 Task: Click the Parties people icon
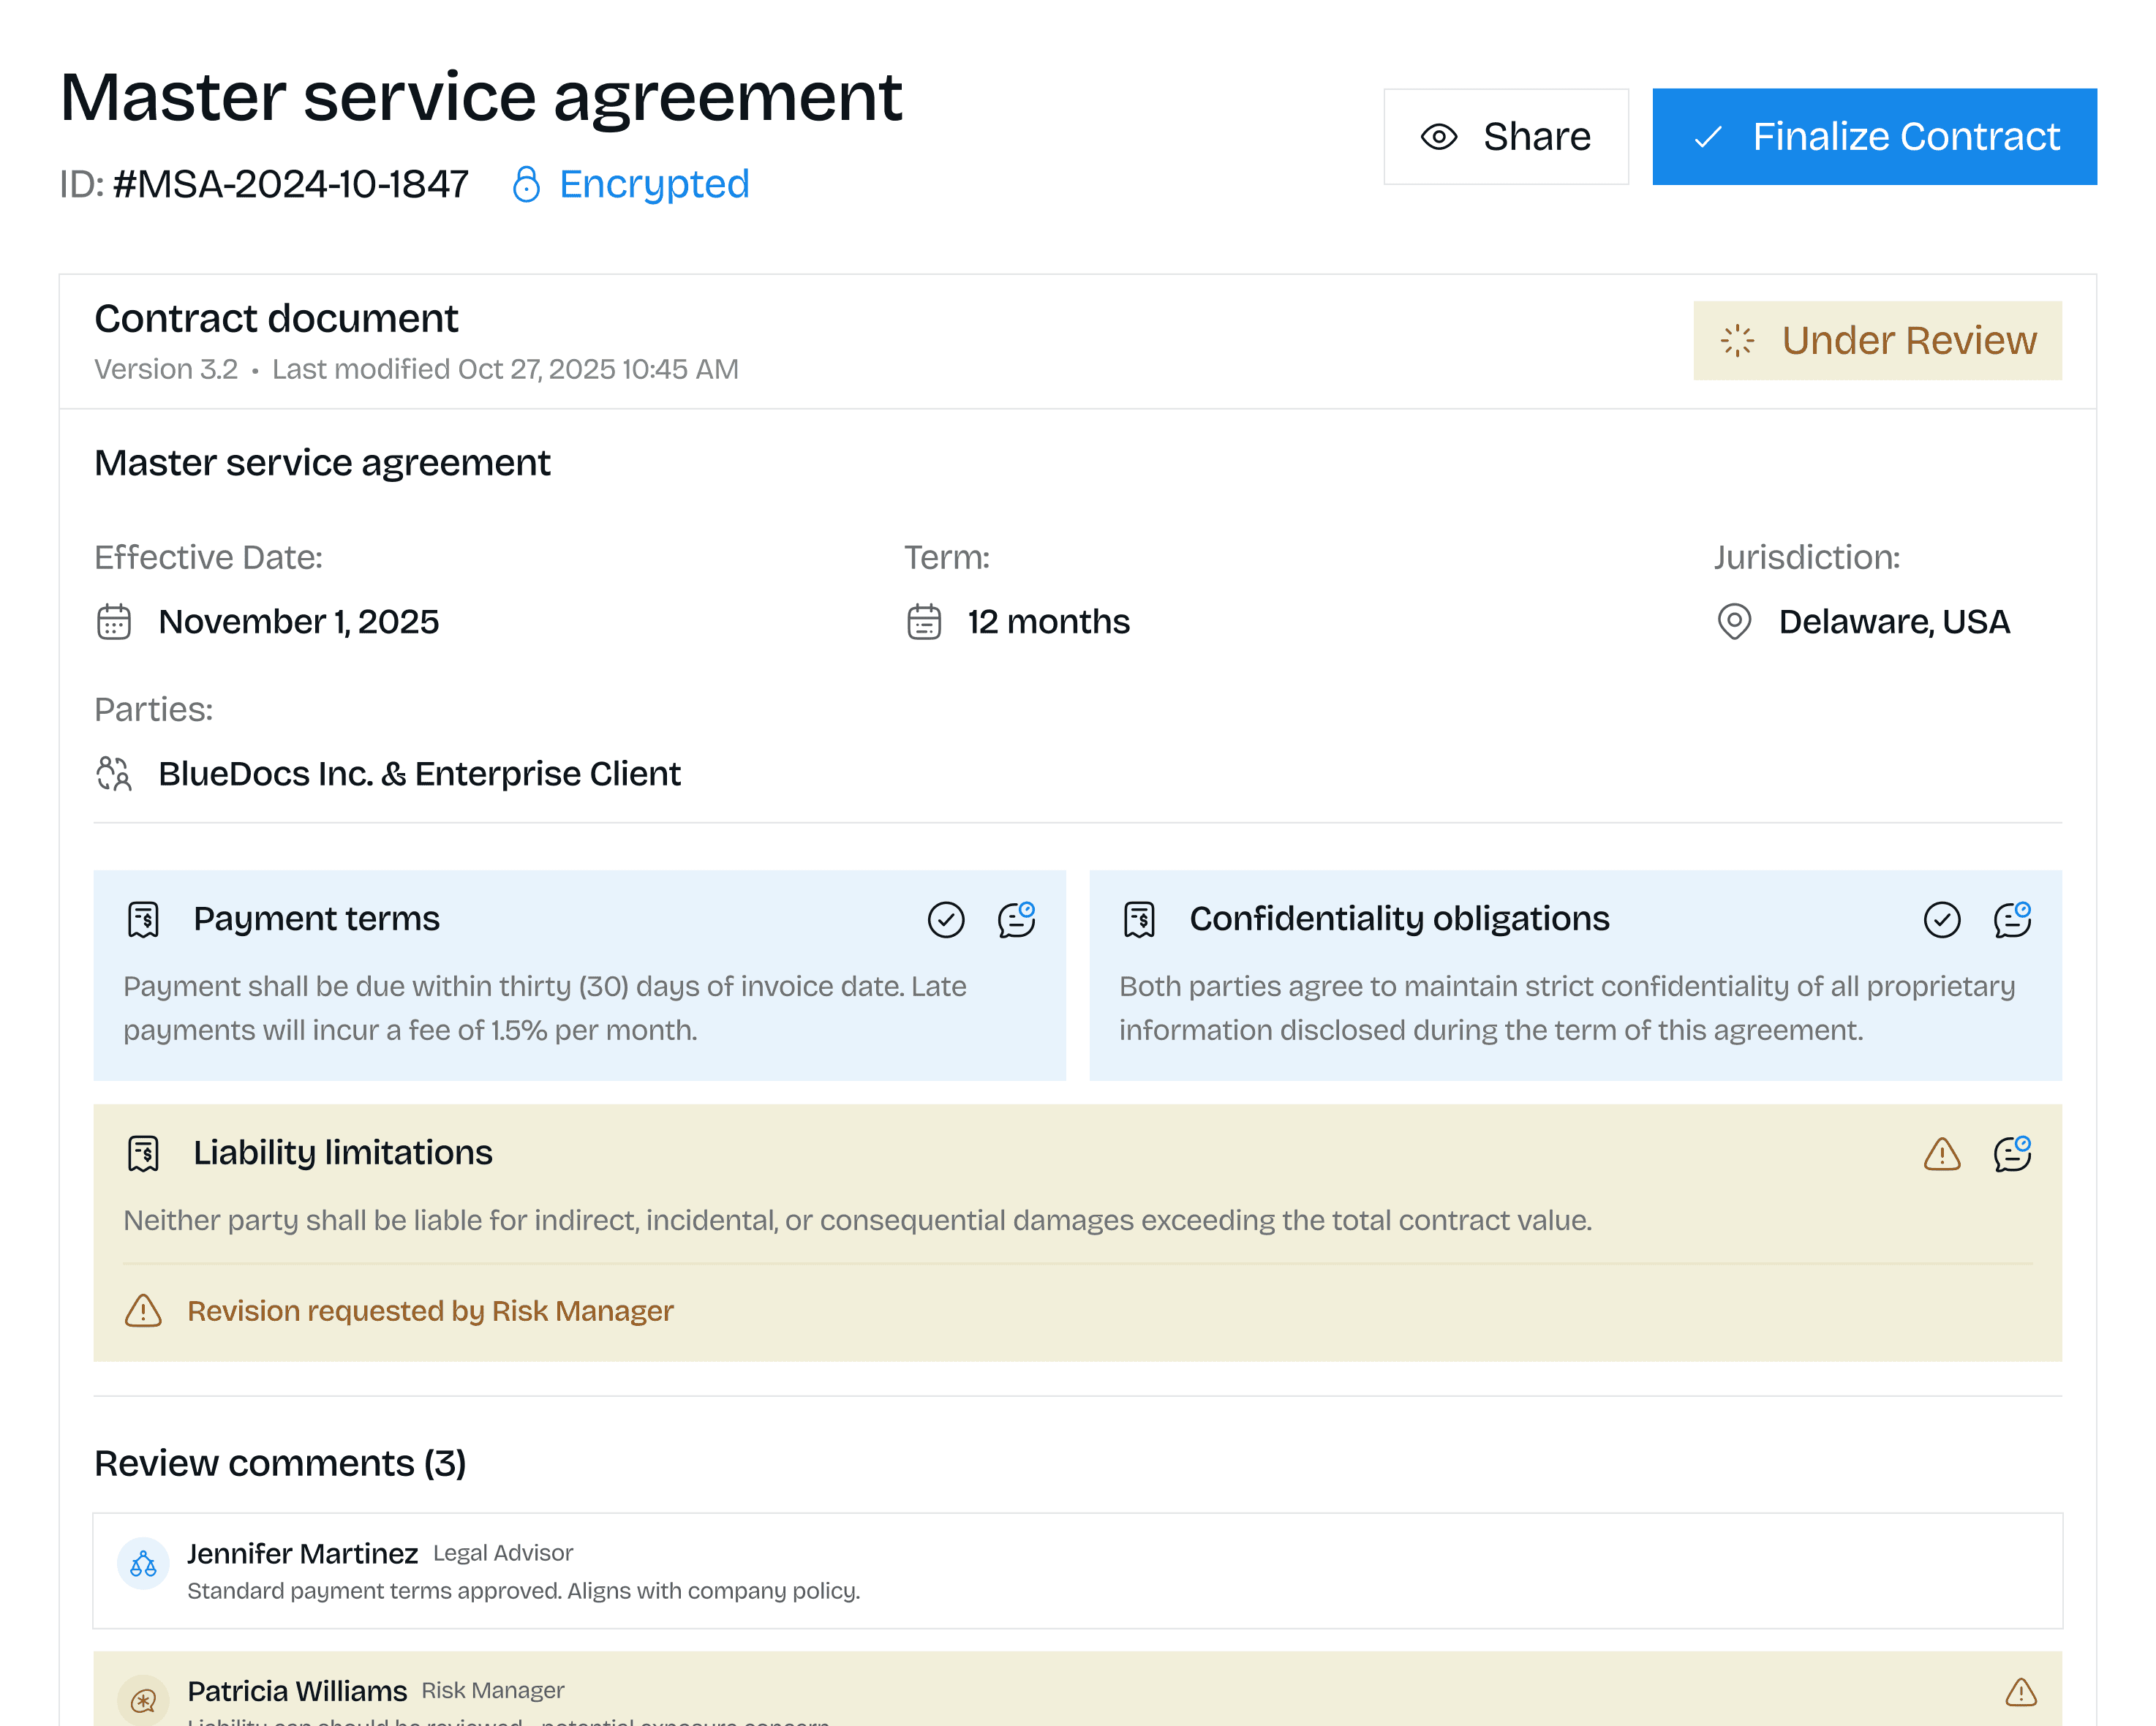tap(114, 774)
